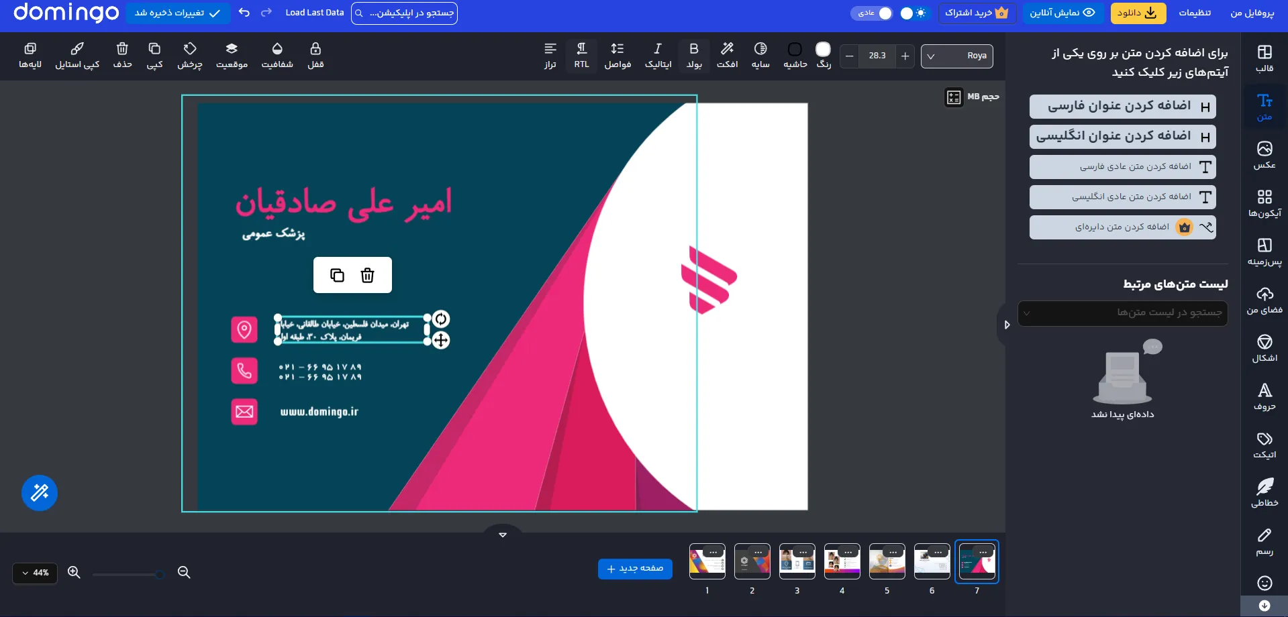Click the magic wand floating button

point(40,493)
